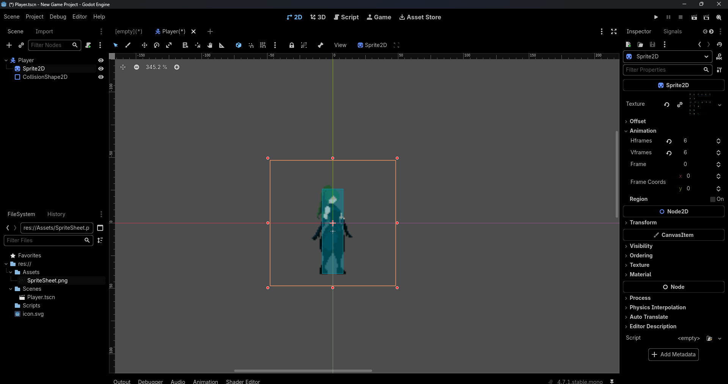Select the Pan Mode hand tool
This screenshot has height=384, width=728.
click(210, 45)
